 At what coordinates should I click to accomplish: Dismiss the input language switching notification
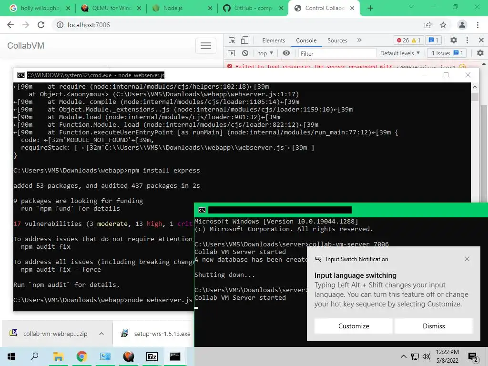click(x=434, y=326)
